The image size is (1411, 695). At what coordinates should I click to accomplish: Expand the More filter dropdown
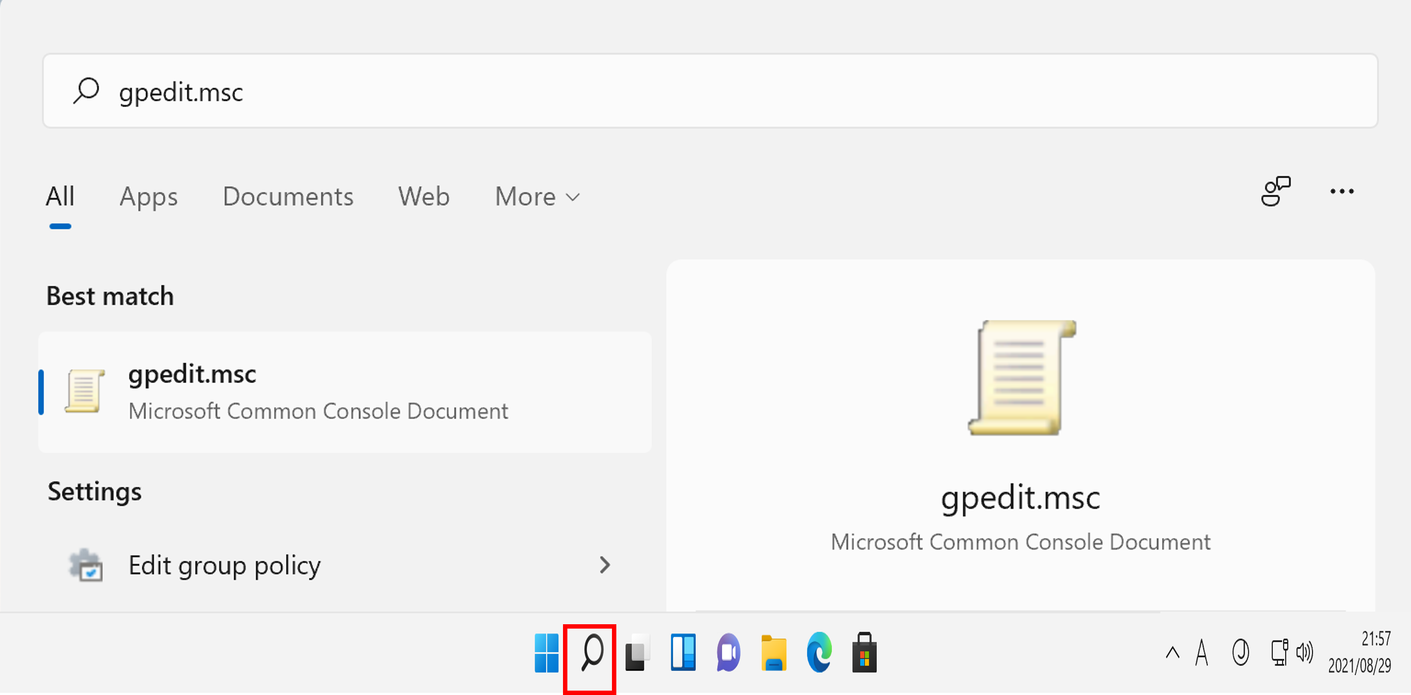(x=537, y=197)
